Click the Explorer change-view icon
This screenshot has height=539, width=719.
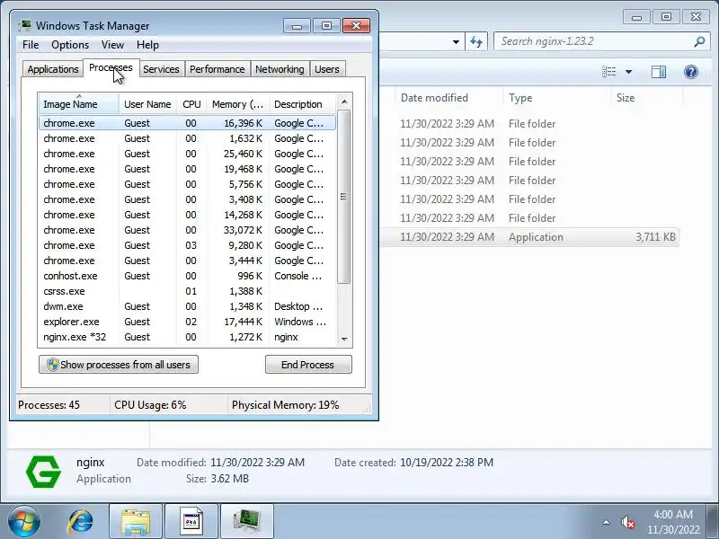(x=609, y=72)
